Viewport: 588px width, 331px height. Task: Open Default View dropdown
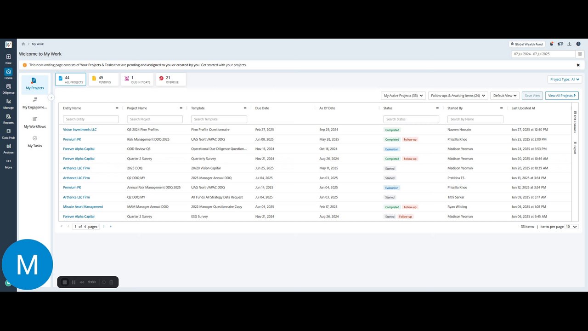tap(505, 96)
